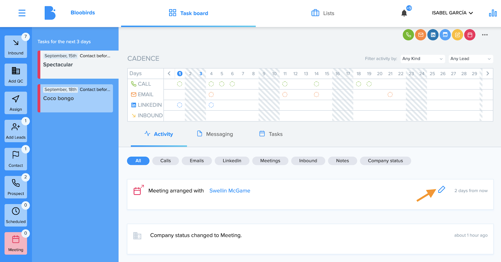This screenshot has width=501, height=262.
Task: Go to next cadence days
Action: pos(488,73)
